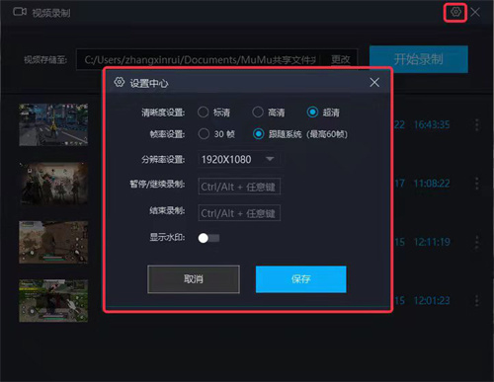This screenshot has width=494, height=382.
Task: Click the video recording camera icon
Action: [20, 12]
